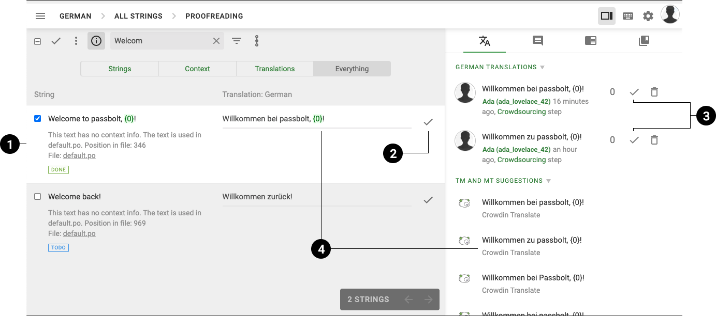This screenshot has width=716, height=316.
Task: Open the terms glossary panel icon
Action: tap(591, 41)
